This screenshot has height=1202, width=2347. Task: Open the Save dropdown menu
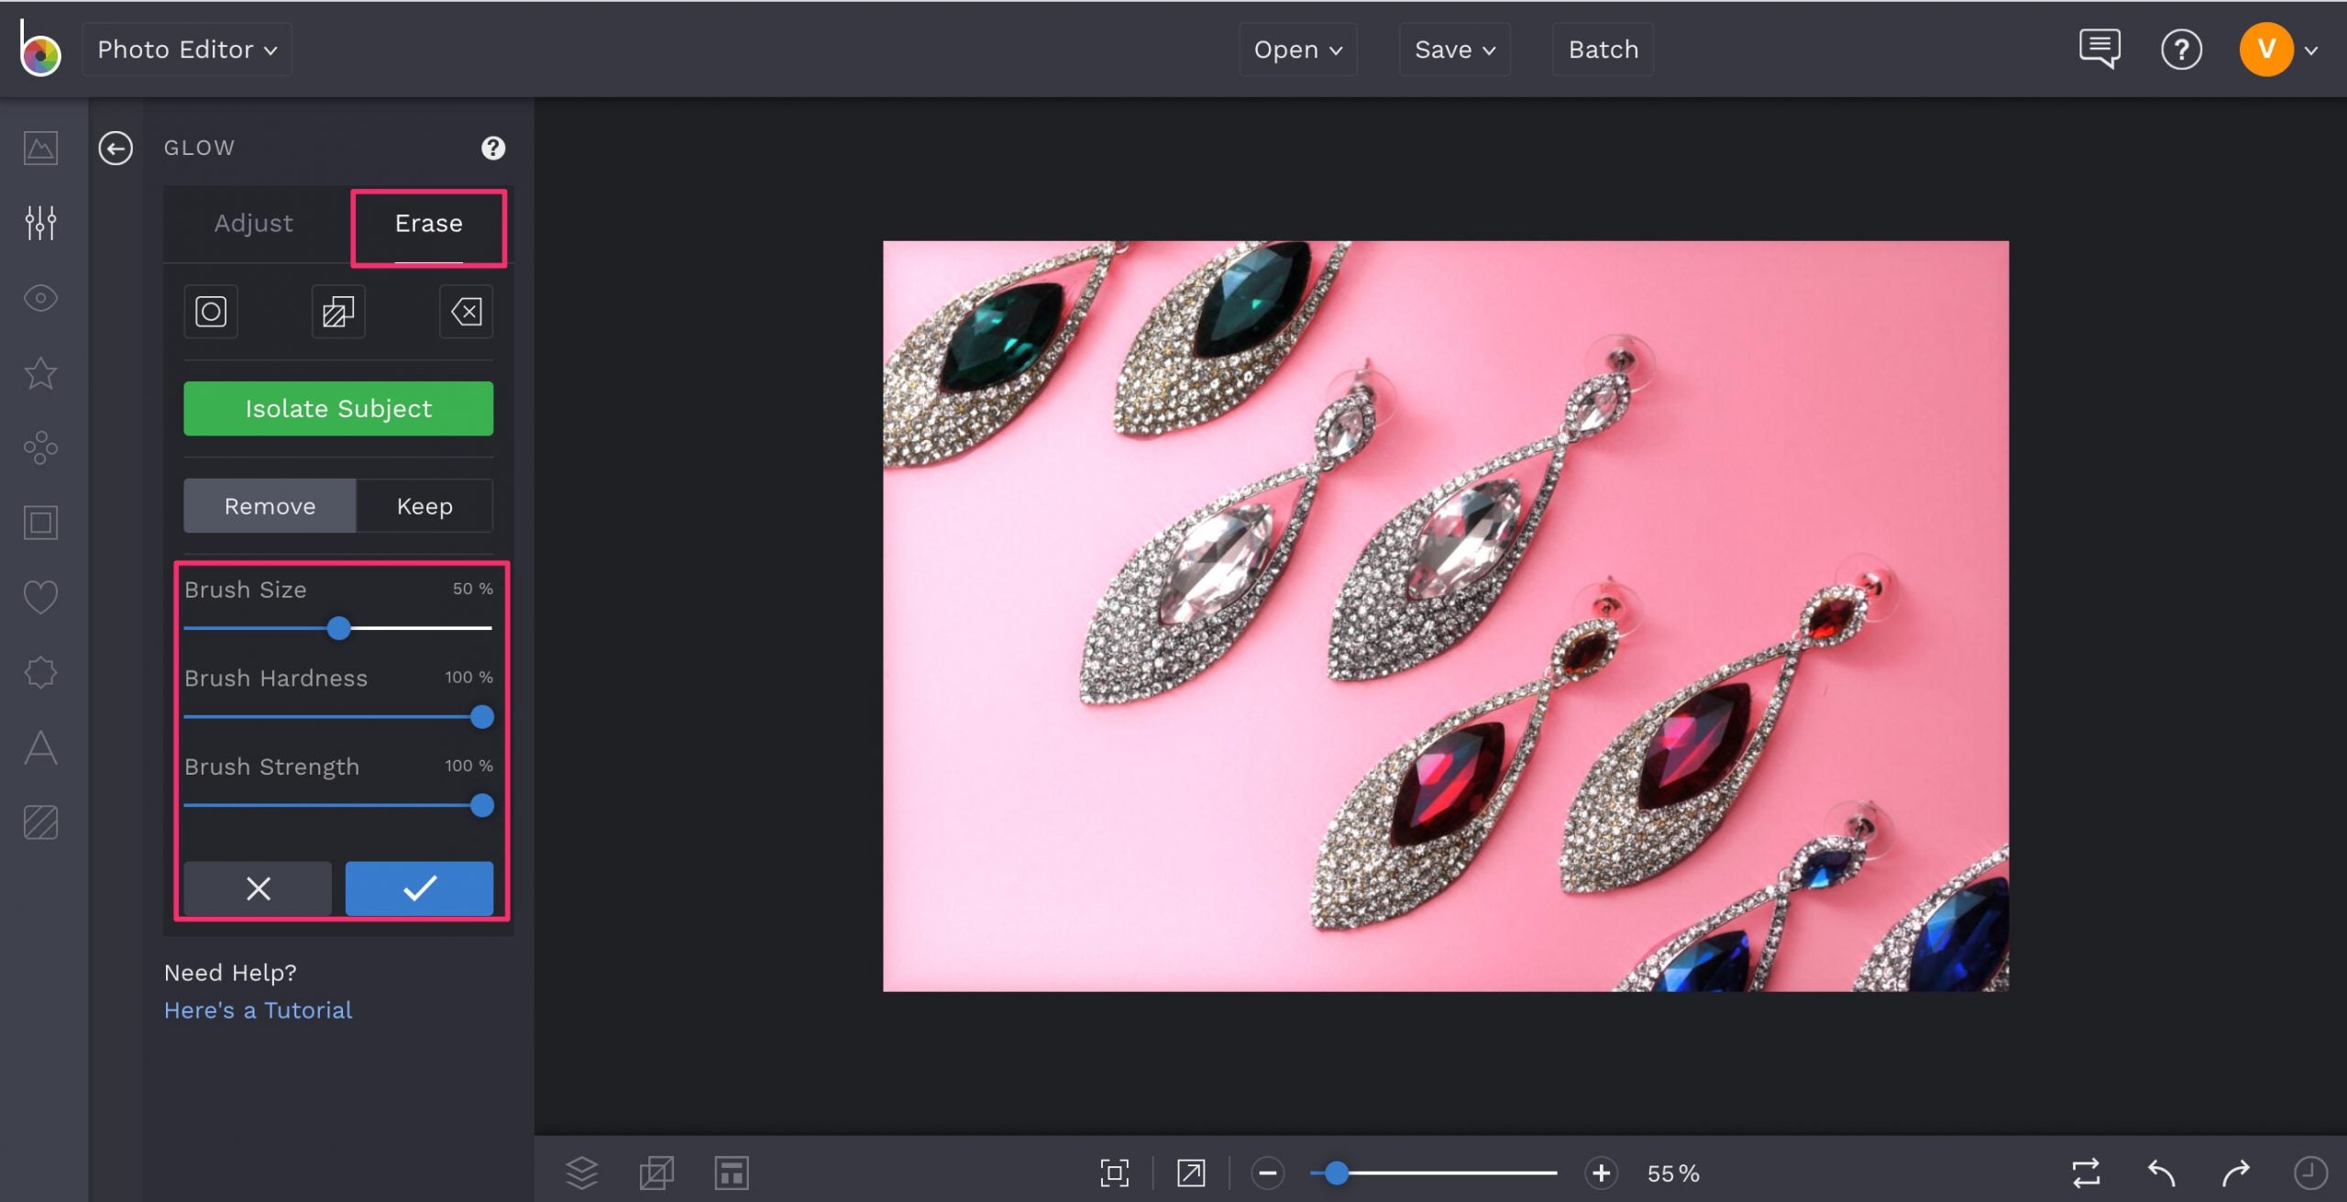1454,50
